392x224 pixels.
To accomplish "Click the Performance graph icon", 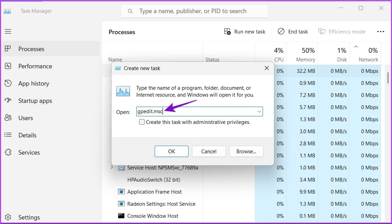I will click(8, 66).
